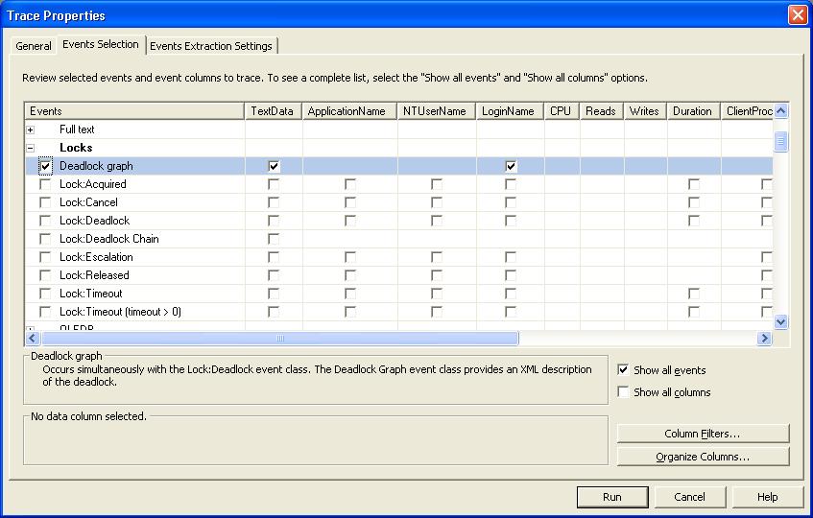Open the Events Extraction Settings tab

coord(211,46)
